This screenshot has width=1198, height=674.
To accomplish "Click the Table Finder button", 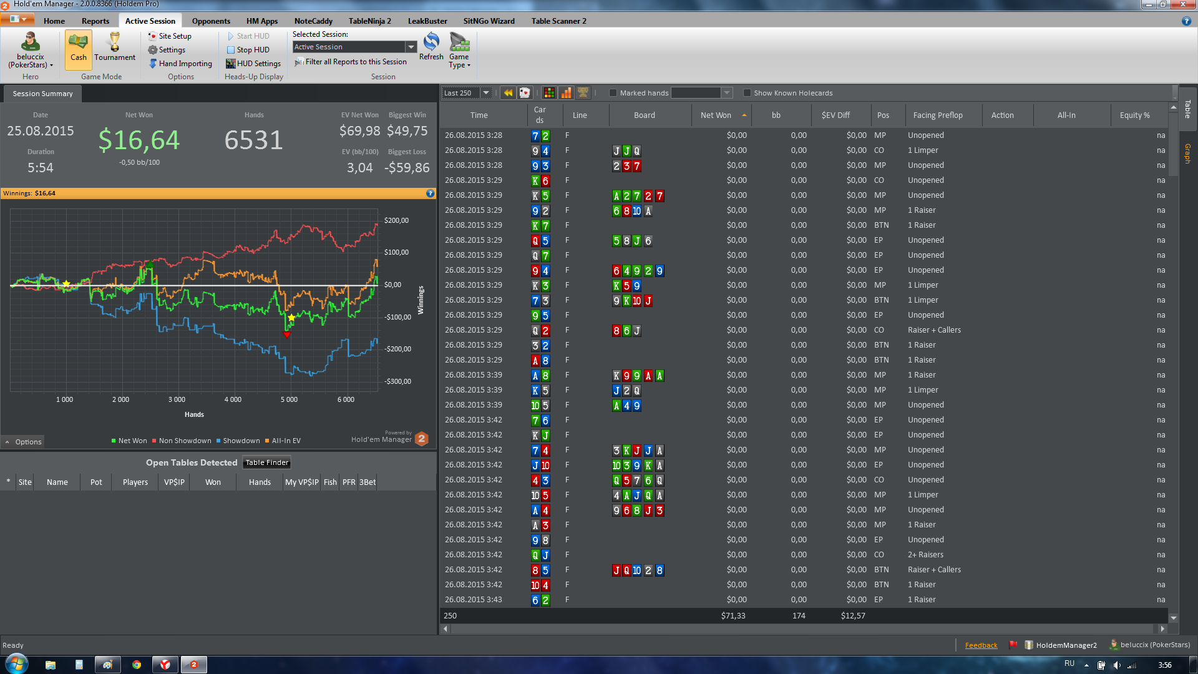I will [x=266, y=463].
